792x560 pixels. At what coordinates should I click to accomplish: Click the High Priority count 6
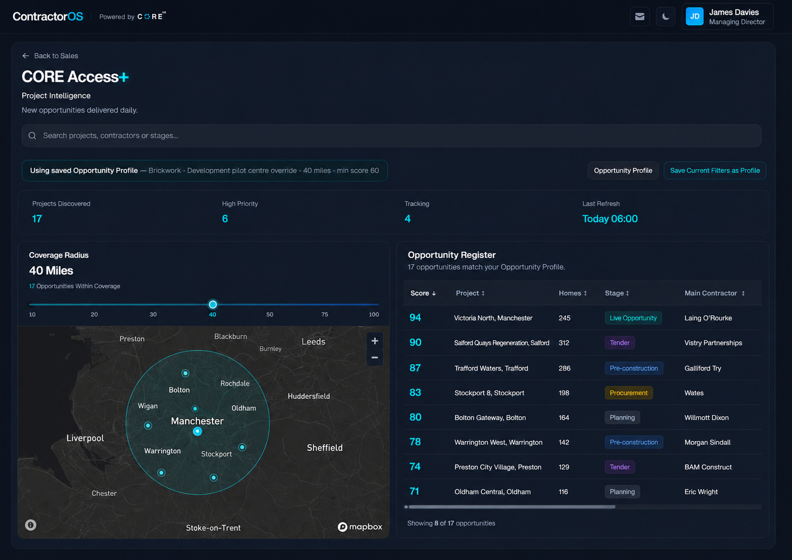pyautogui.click(x=225, y=219)
